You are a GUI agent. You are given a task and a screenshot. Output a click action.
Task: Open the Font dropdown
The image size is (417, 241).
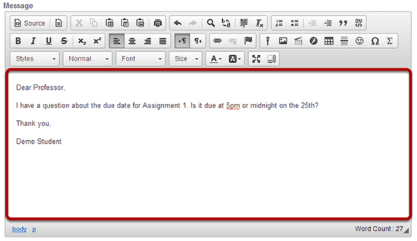pyautogui.click(x=141, y=59)
